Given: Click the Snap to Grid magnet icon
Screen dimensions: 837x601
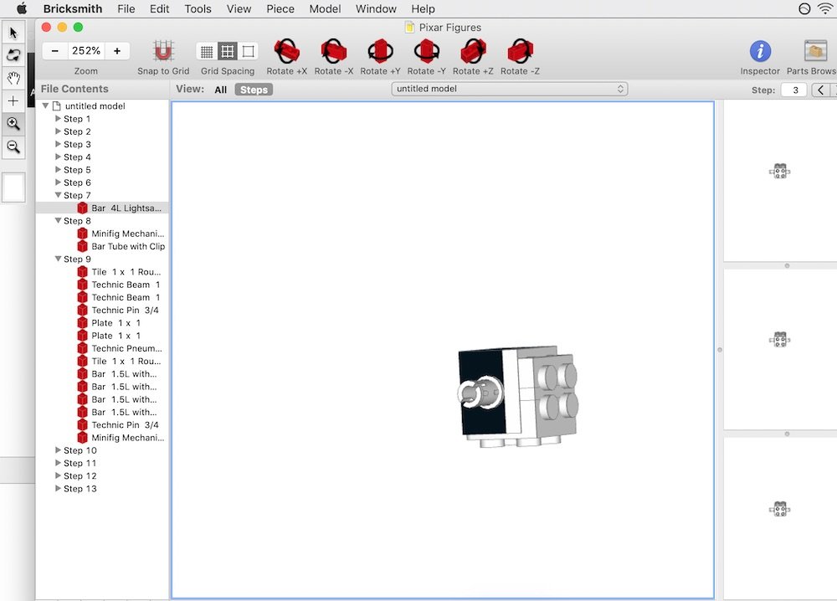Looking at the screenshot, I should [x=163, y=51].
